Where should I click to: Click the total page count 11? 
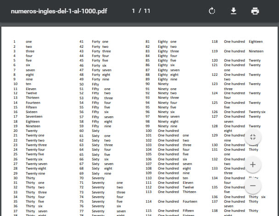point(147,11)
